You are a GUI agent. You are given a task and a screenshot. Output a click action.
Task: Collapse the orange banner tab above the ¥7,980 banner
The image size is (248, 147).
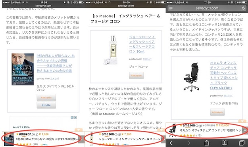tap(161, 130)
